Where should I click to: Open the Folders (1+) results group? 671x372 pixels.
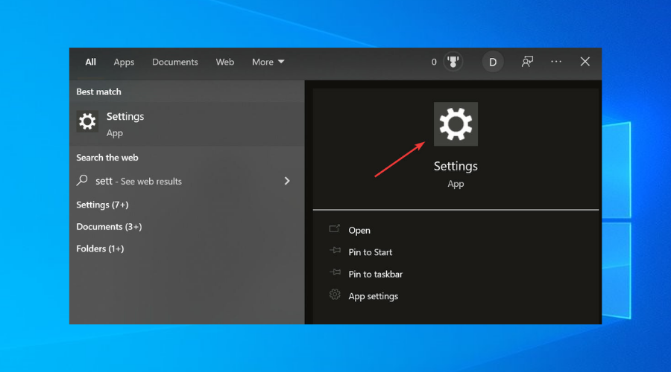pos(100,248)
